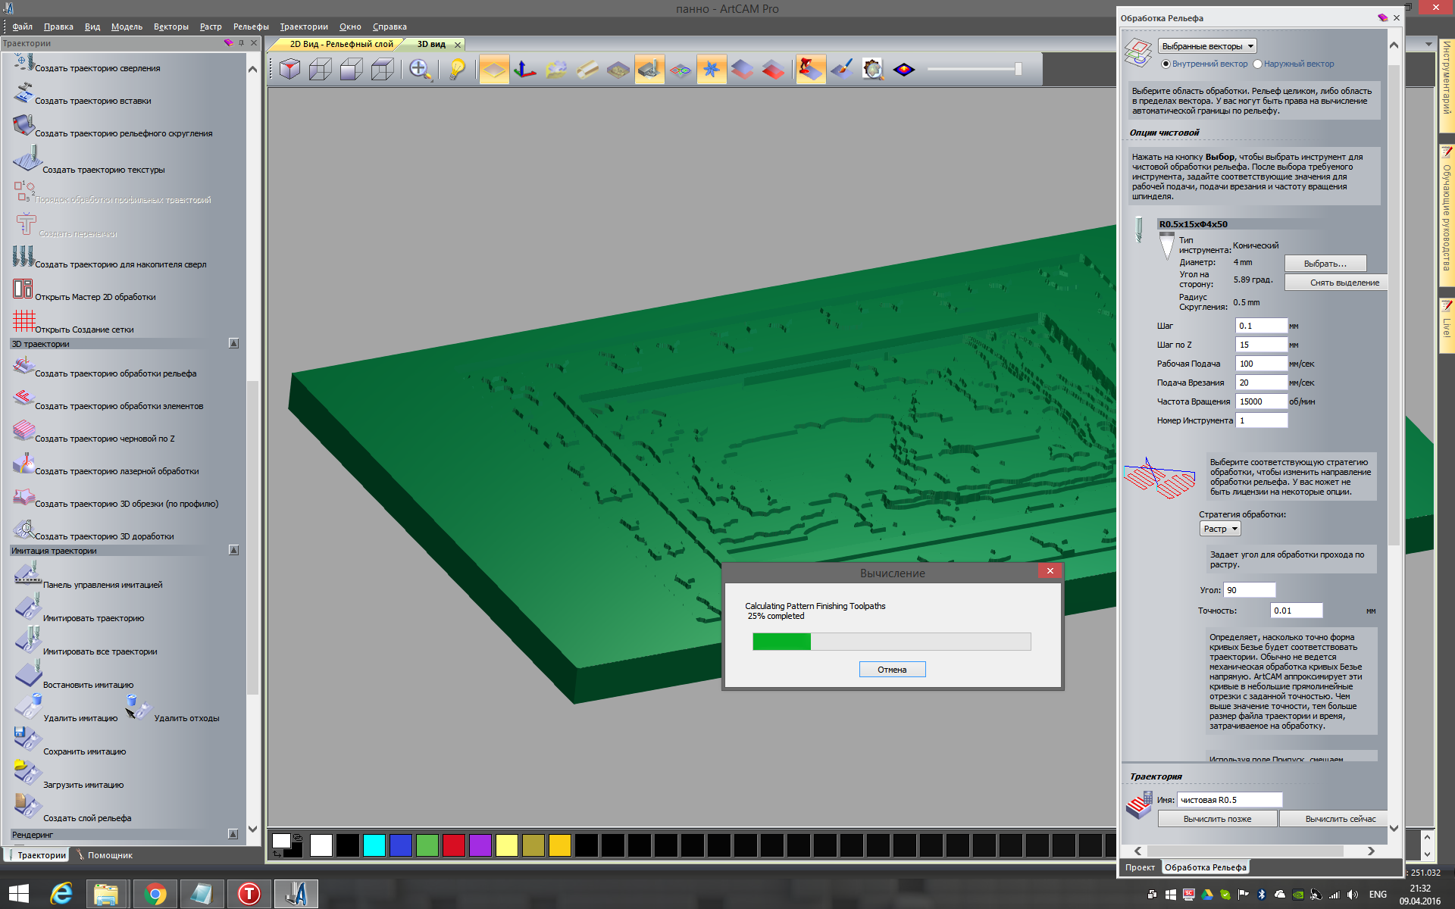Open Стратегия обработки dropdown showing Растр

click(1220, 529)
